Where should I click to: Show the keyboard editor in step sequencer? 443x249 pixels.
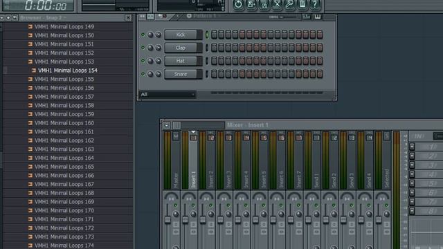pyautogui.click(x=318, y=17)
